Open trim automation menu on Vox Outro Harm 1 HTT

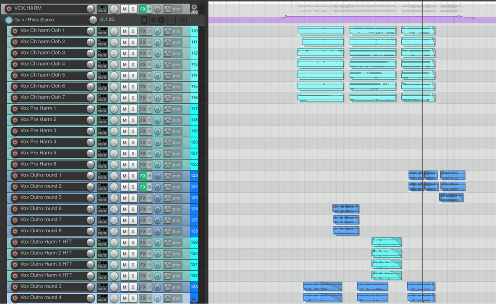point(176,243)
